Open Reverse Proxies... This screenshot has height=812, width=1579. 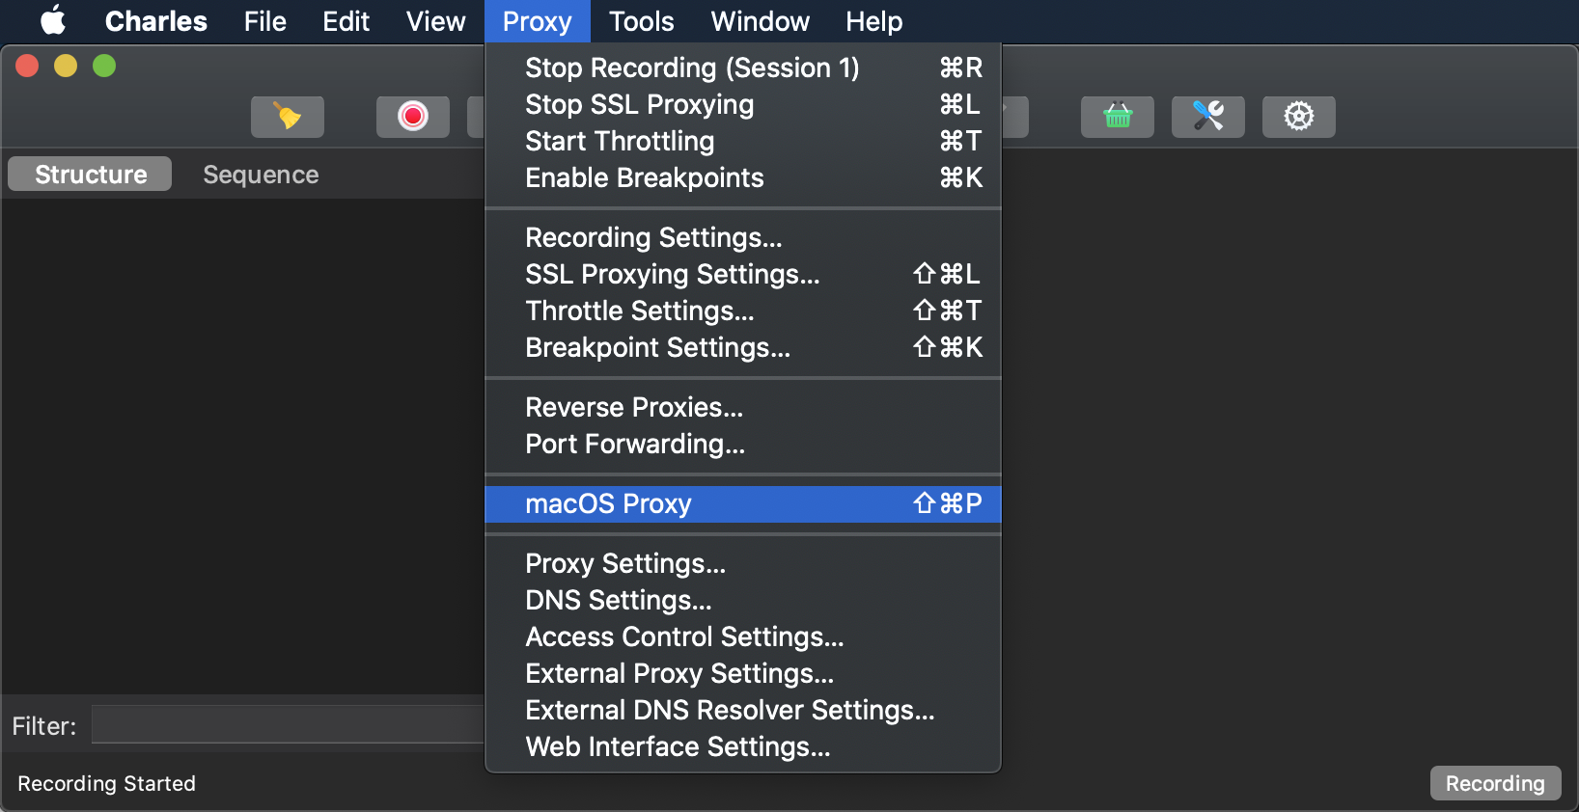(743, 407)
